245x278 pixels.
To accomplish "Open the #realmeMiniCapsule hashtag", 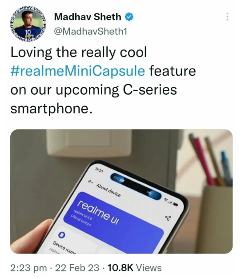I will click(x=78, y=71).
